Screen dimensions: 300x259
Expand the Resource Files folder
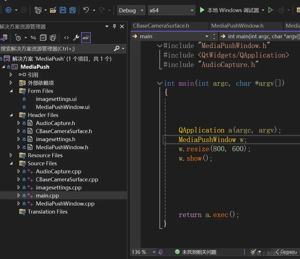11,155
